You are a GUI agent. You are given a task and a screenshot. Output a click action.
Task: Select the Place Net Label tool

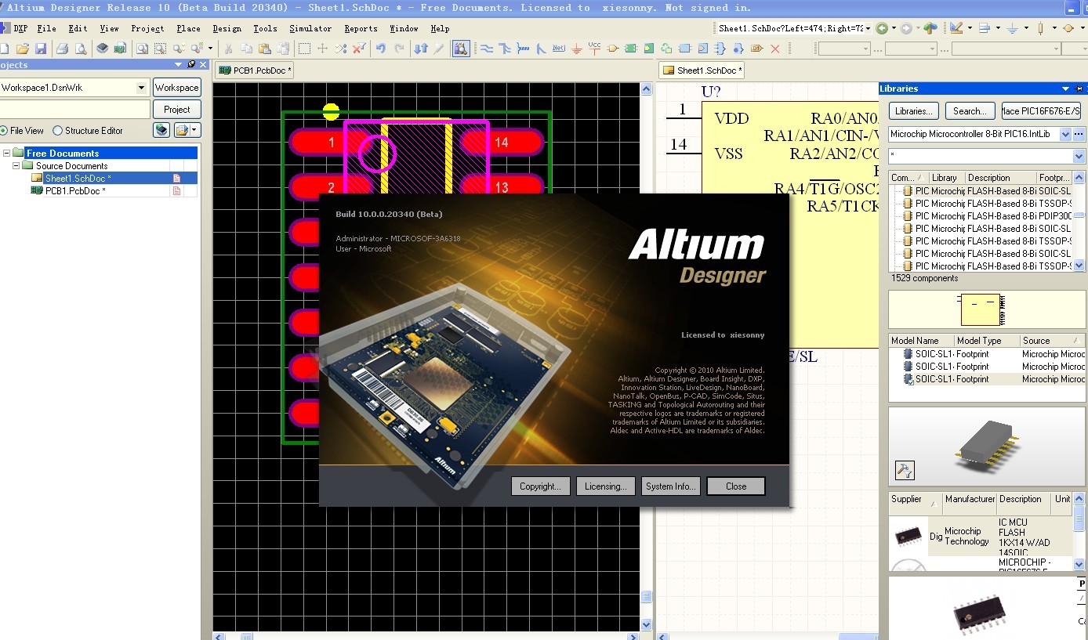pos(559,49)
